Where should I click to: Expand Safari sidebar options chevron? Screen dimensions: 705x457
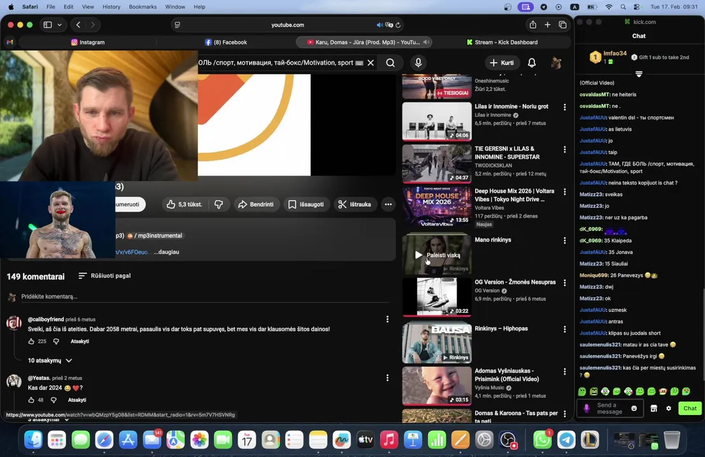coord(59,25)
